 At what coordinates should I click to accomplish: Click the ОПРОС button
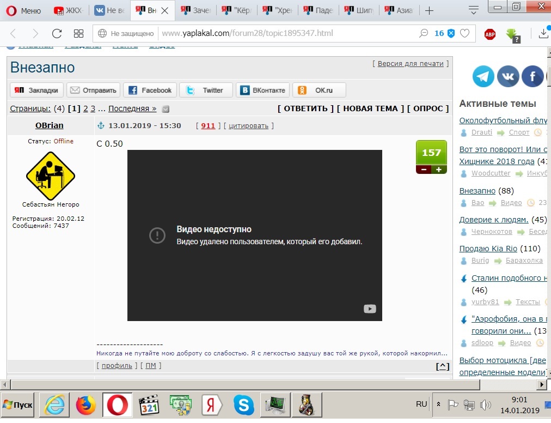click(428, 108)
